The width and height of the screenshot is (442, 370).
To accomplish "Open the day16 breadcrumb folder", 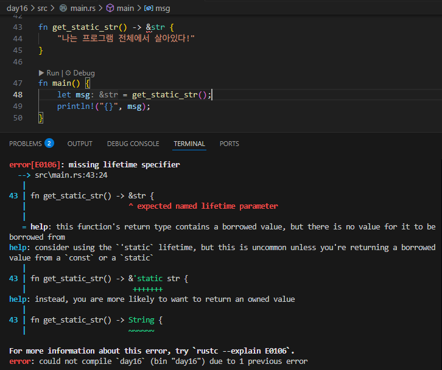I will point(17,8).
